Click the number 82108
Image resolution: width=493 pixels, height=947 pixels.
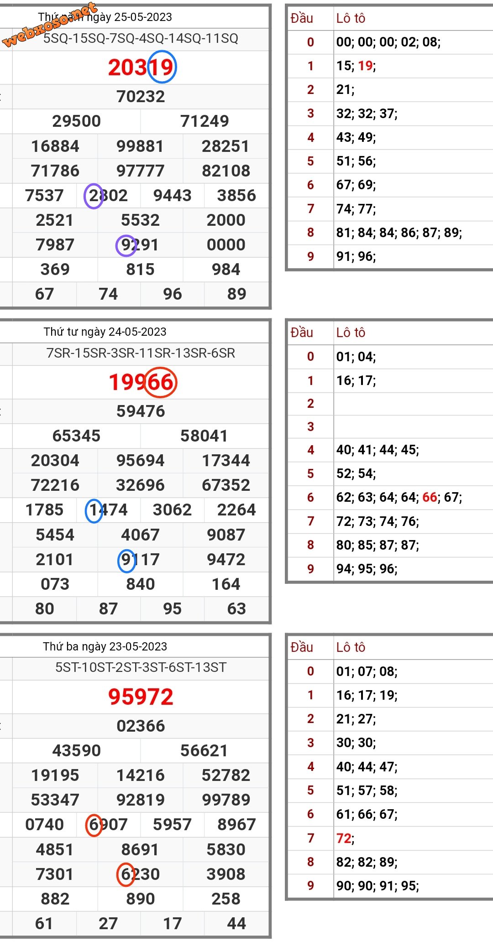click(226, 171)
